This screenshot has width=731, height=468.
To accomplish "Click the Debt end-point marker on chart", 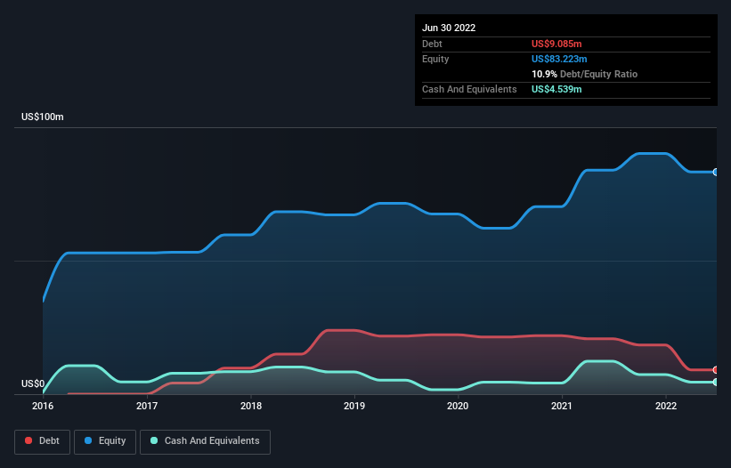I will pyautogui.click(x=716, y=370).
